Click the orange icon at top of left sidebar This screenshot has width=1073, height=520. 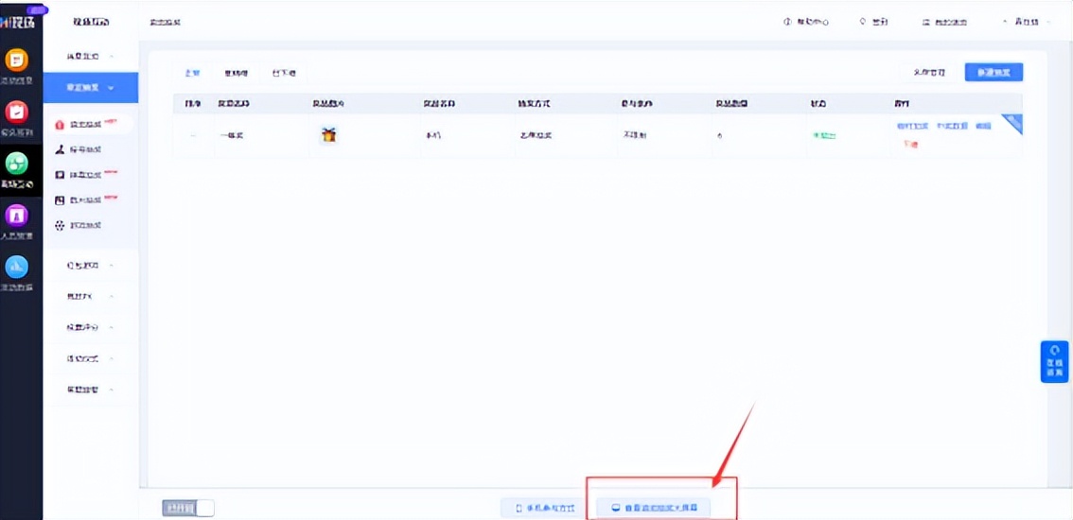pos(17,61)
